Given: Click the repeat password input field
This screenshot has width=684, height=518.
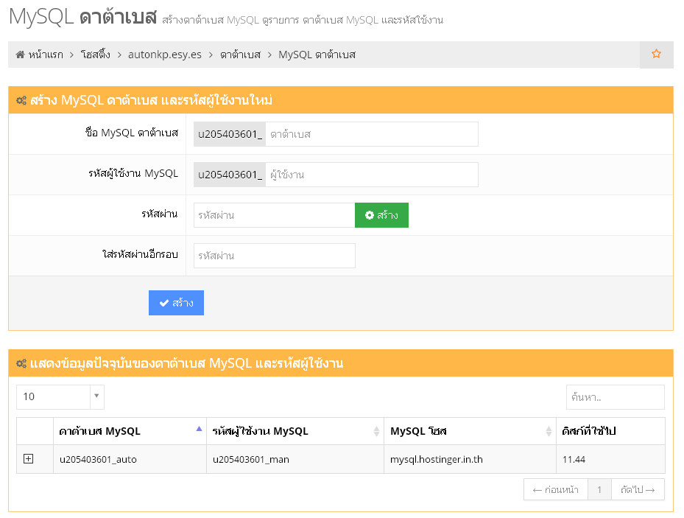Looking at the screenshot, I should [x=274, y=256].
